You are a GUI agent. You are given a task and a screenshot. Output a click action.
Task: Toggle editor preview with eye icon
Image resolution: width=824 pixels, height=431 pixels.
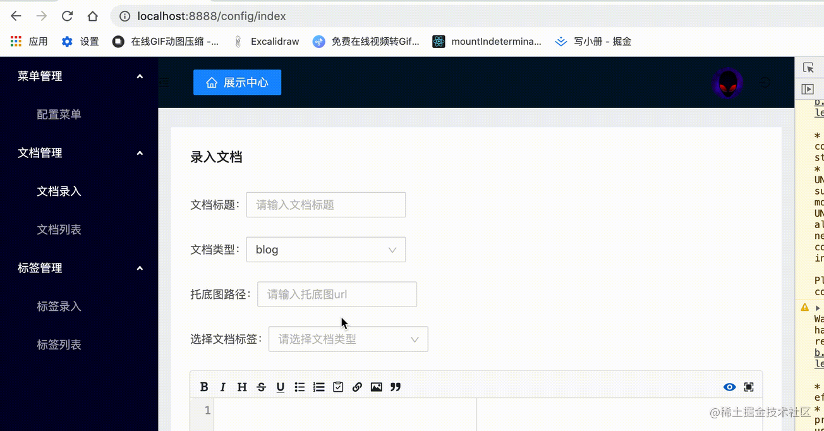pyautogui.click(x=729, y=387)
